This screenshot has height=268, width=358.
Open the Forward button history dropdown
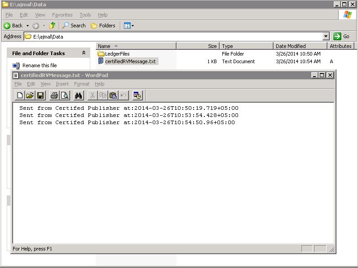pos(44,26)
